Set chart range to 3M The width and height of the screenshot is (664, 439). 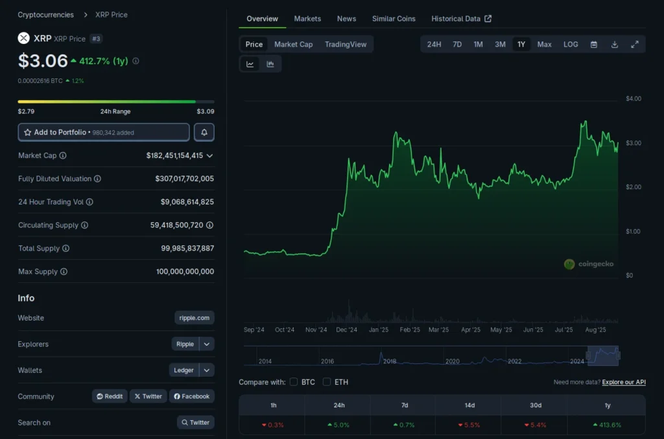pos(500,45)
